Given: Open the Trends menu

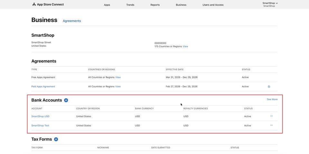Looking at the screenshot, I should (130, 5).
